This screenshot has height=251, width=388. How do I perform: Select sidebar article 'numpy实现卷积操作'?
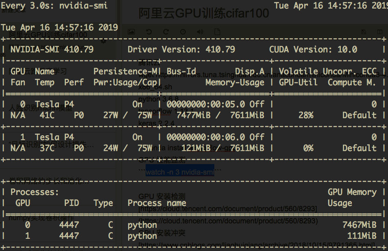tap(41, 218)
